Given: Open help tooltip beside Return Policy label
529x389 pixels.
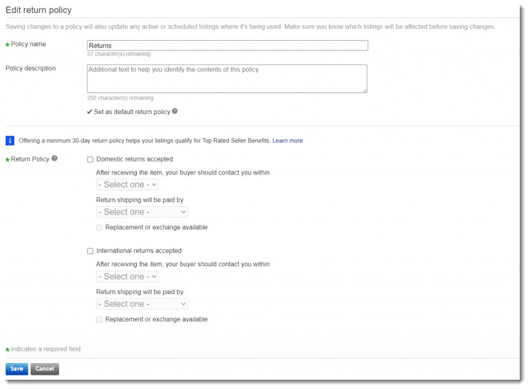Looking at the screenshot, I should [54, 158].
